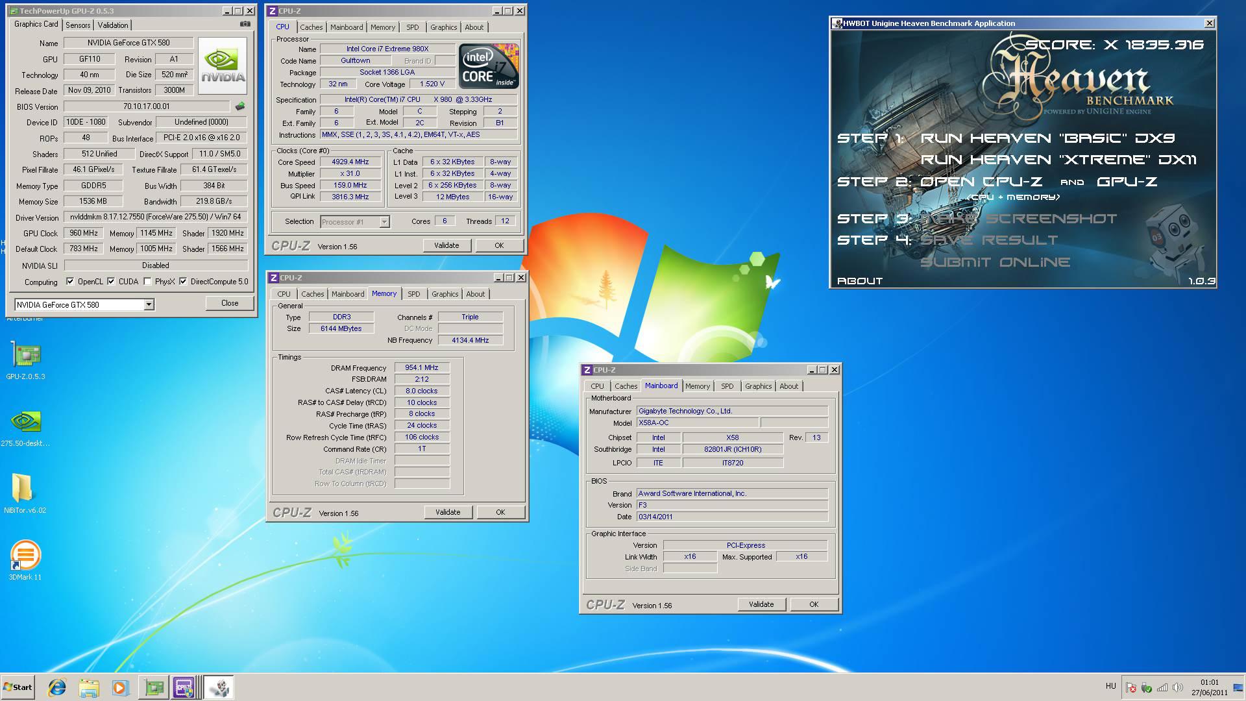Click title bar icon of CPU-Z Mainboard window
This screenshot has width=1246, height=701.
pyautogui.click(x=587, y=370)
